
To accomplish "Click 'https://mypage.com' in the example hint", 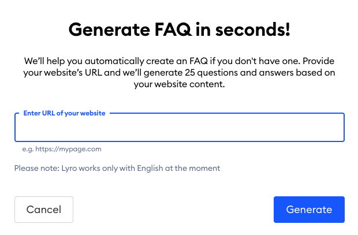I will (68, 149).
